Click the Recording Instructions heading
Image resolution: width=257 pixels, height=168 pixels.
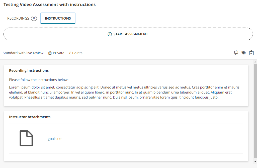pos(29,70)
